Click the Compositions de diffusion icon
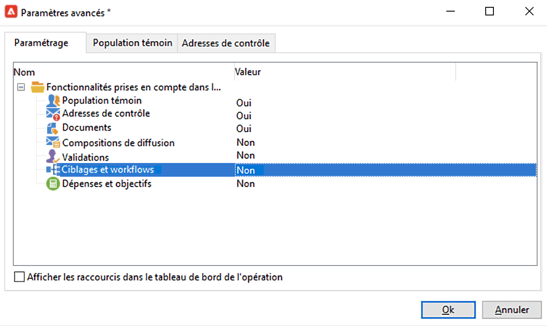This screenshot has width=547, height=326. tap(53, 142)
